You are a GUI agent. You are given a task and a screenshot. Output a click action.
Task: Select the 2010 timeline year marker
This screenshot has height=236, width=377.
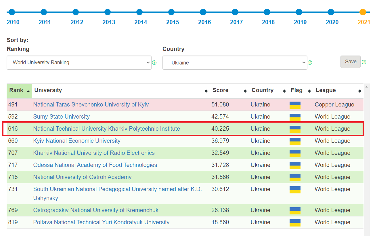click(12, 12)
